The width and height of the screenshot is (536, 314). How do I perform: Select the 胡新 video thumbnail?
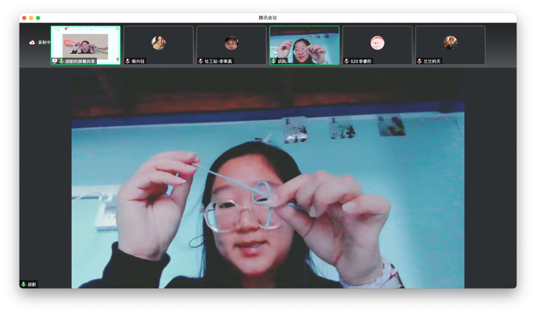304,45
